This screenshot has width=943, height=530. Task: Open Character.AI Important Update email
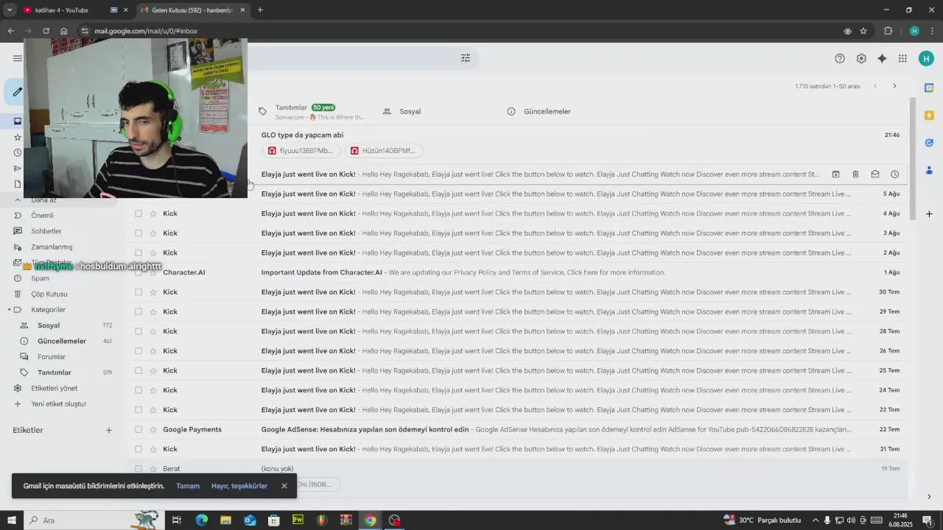point(516,272)
